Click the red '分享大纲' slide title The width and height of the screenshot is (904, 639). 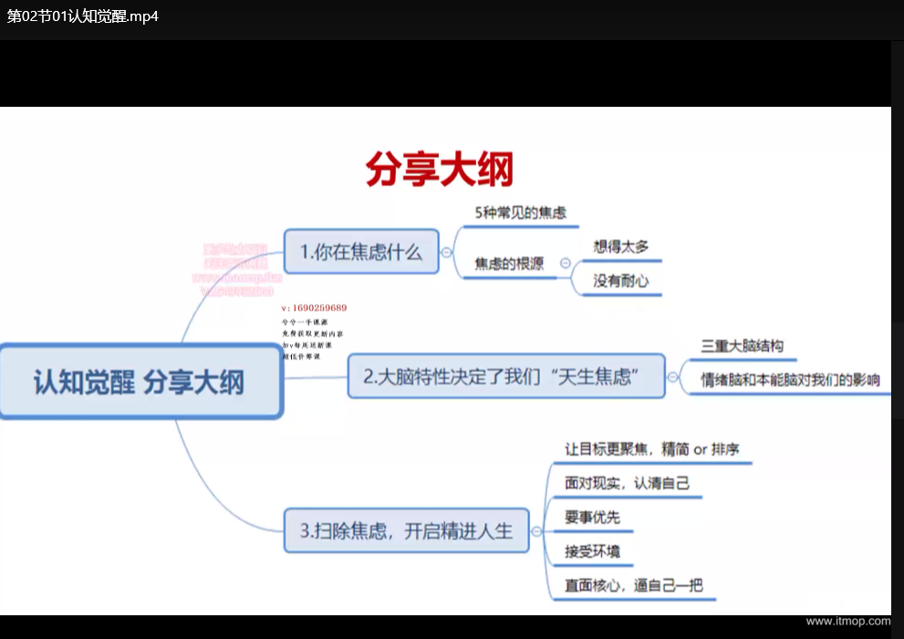pos(439,170)
